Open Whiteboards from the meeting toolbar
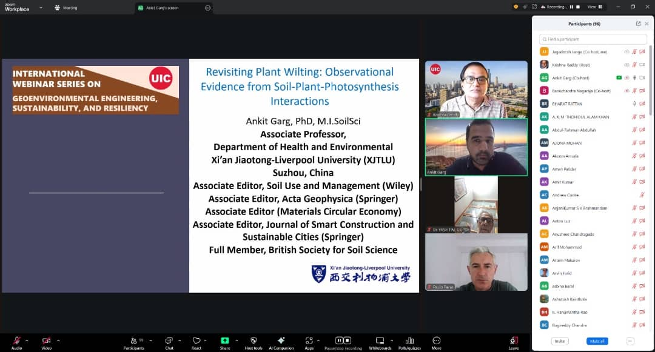Screen dimensions: 655x352 (x=380, y=341)
